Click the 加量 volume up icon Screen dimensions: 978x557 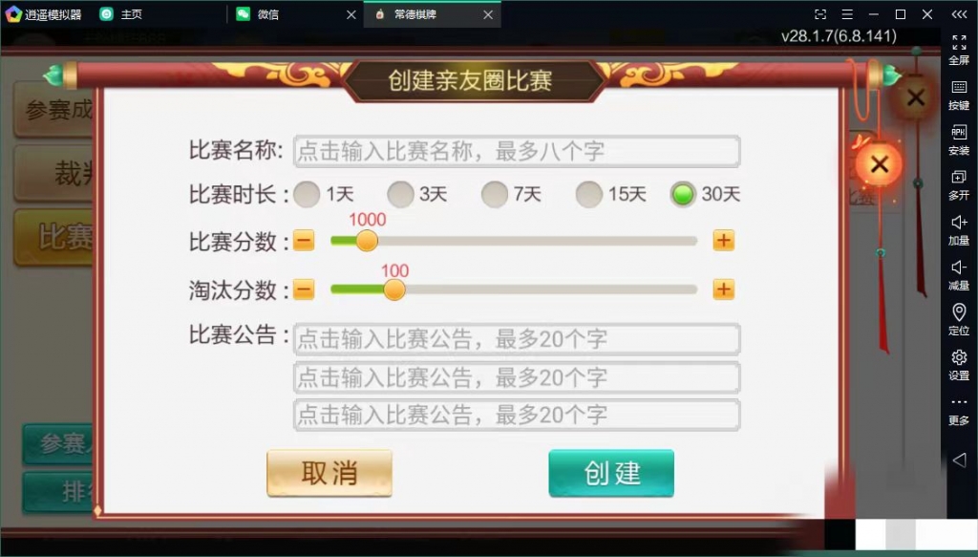click(x=959, y=230)
